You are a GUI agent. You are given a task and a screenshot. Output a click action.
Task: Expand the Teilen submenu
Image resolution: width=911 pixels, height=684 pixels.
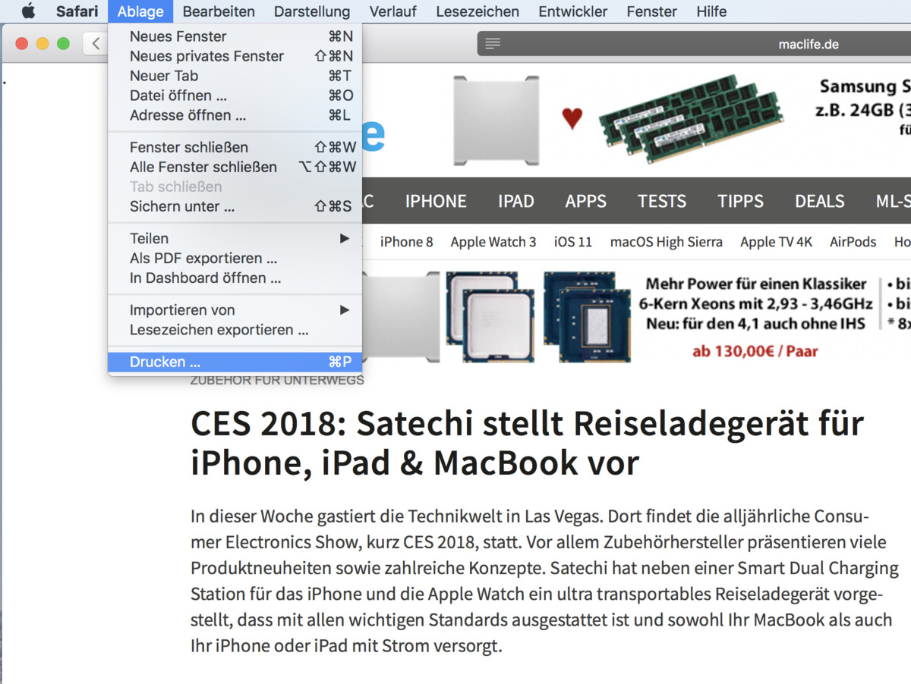coord(235,238)
